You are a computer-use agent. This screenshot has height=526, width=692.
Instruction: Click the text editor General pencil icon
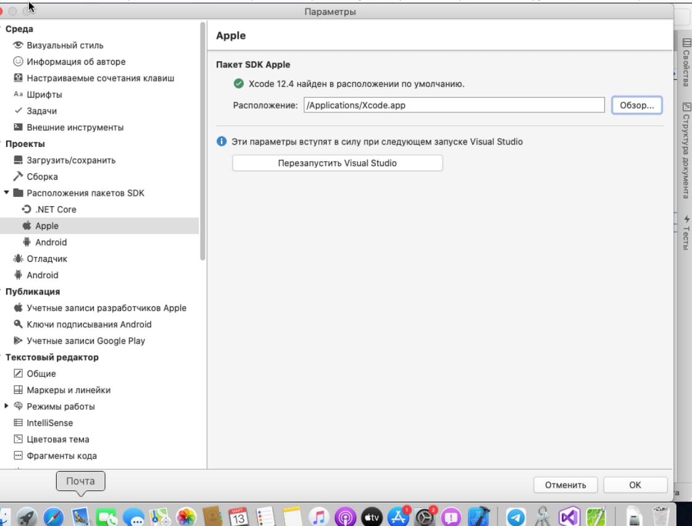[18, 374]
